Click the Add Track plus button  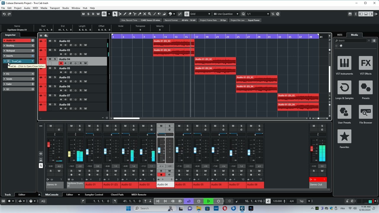pyautogui.click(x=41, y=35)
